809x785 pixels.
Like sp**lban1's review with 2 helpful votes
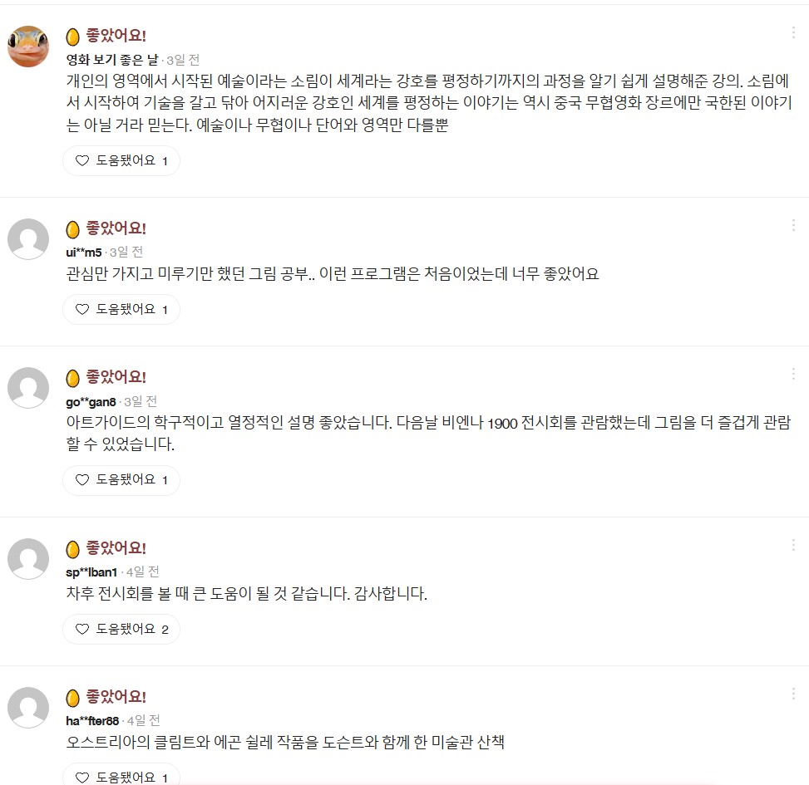(121, 630)
